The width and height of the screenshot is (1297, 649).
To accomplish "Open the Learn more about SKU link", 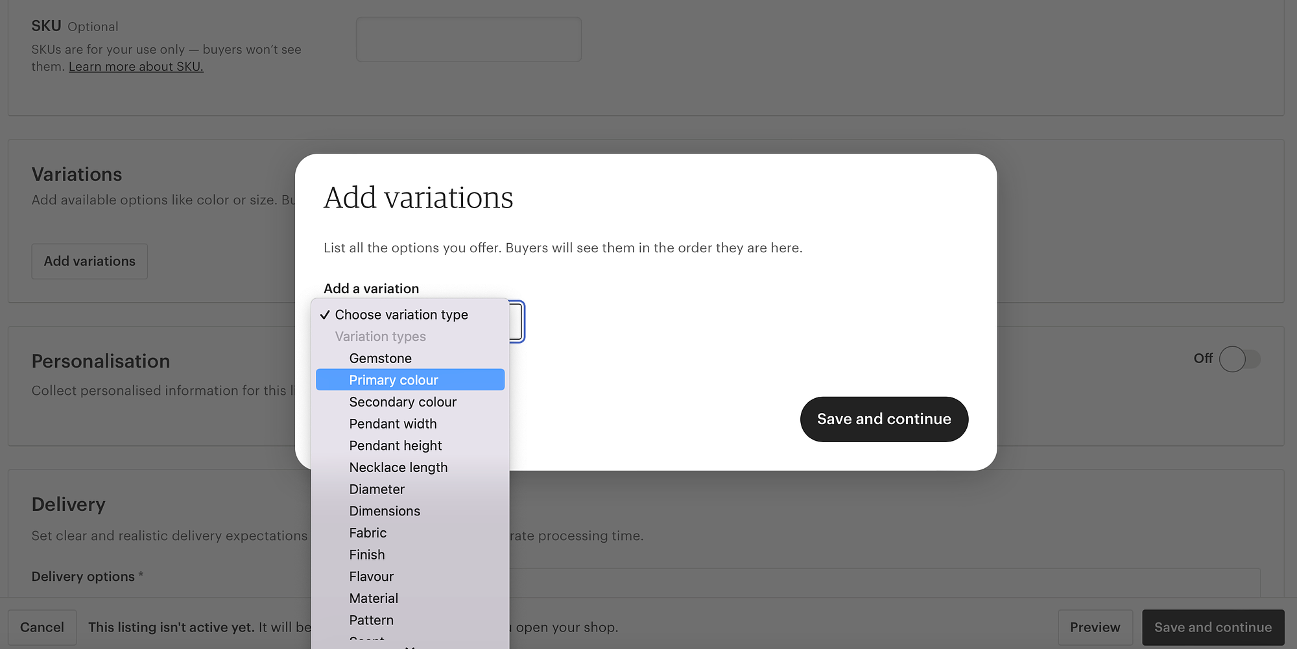I will tap(136, 67).
